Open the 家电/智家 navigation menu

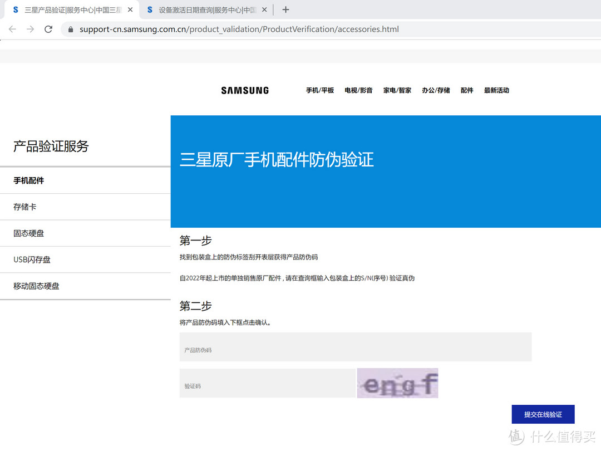coord(397,91)
